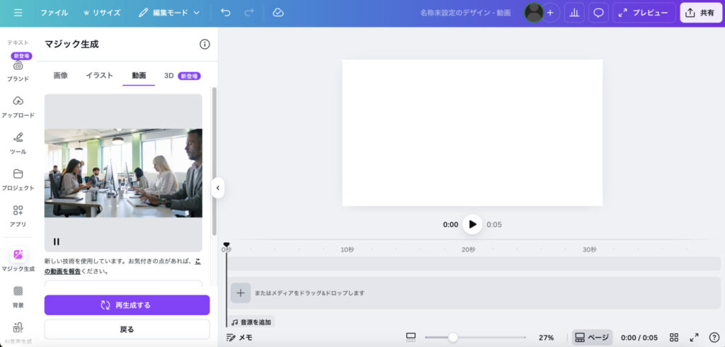Open the grid view icon
The width and height of the screenshot is (725, 347).
coord(674,338)
